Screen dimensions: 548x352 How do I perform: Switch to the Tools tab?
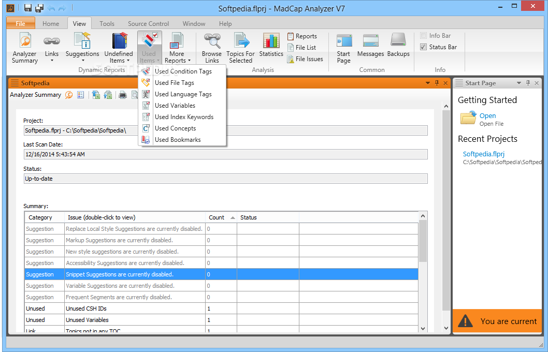[107, 23]
